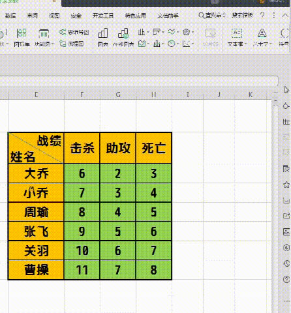Click the 艺术字 word art icon
This screenshot has width=291, height=313.
[x=262, y=33]
